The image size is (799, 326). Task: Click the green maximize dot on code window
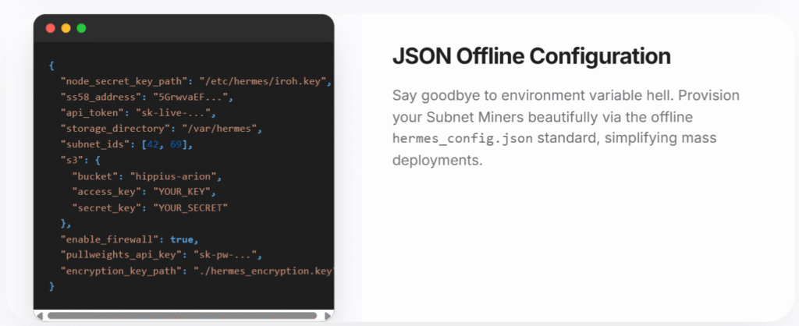tap(81, 28)
